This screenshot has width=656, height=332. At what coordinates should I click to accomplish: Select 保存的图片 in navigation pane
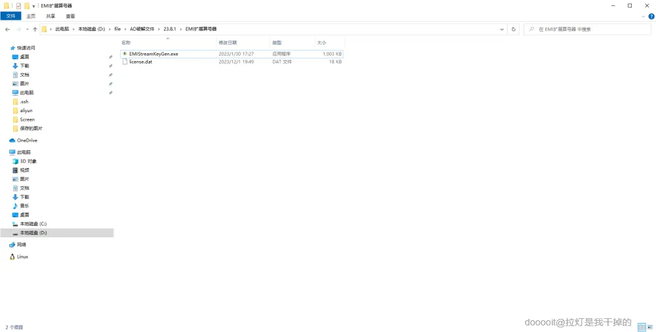pyautogui.click(x=31, y=129)
